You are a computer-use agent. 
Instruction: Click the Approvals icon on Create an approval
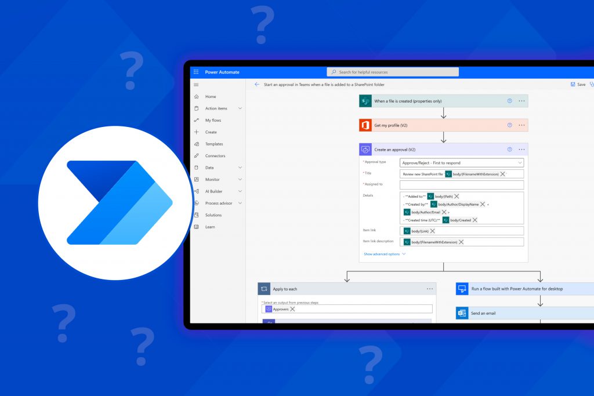tap(364, 149)
